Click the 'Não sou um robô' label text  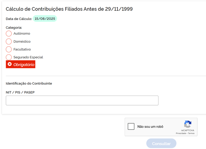(150, 126)
